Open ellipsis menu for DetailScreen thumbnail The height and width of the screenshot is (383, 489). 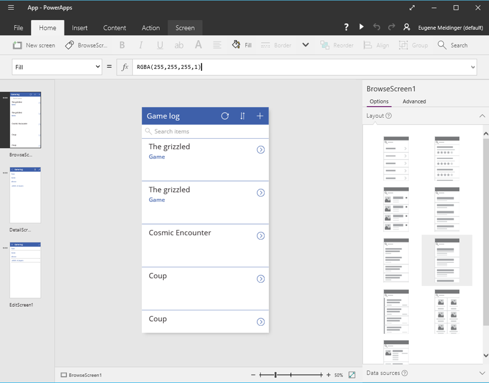click(5, 173)
